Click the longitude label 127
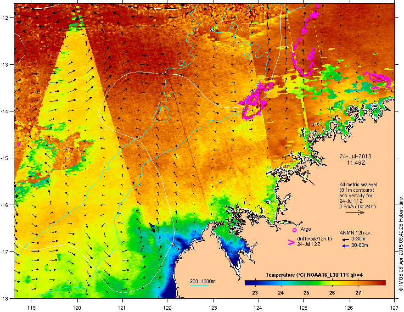This screenshot has height=312, width=404. 394,307
